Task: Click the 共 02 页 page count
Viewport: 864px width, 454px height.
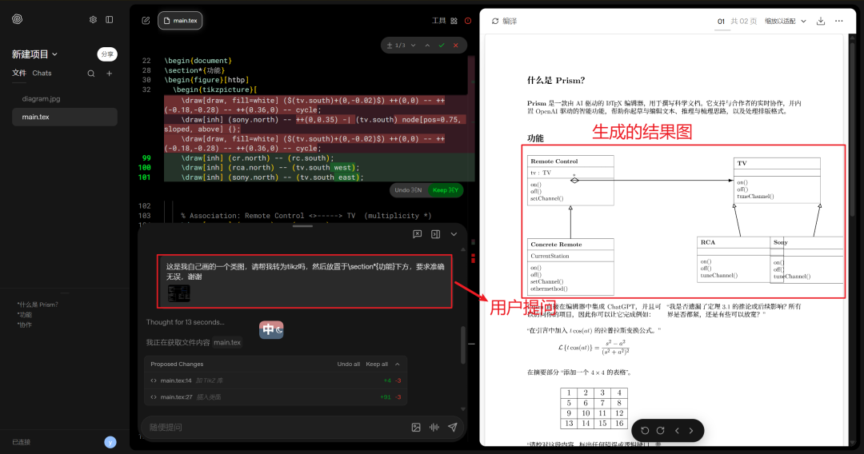Action: coord(744,22)
